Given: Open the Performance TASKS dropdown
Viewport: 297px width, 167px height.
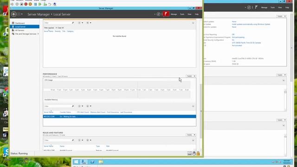Looking at the screenshot, I should click(191, 76).
